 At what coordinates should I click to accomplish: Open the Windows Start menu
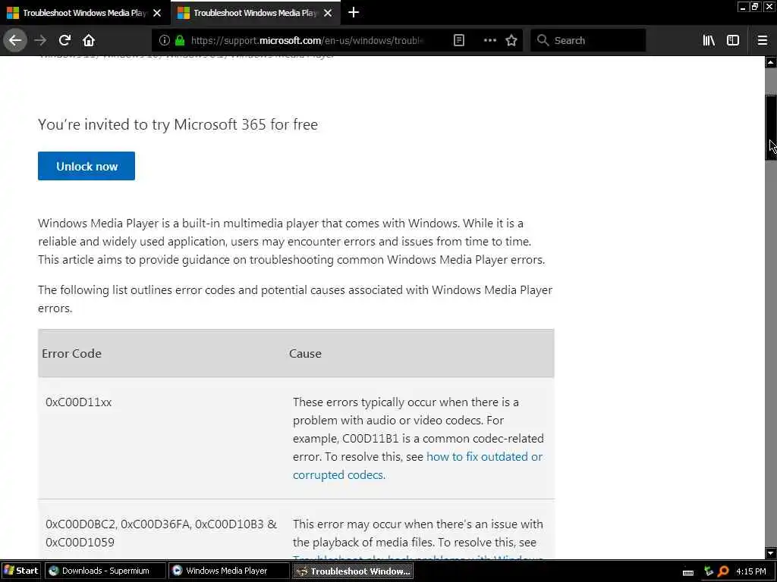point(20,571)
